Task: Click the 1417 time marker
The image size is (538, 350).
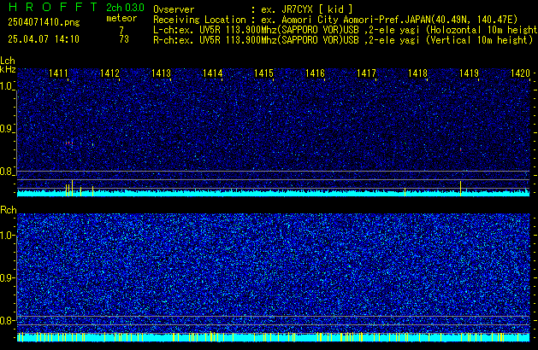Action: 366,73
